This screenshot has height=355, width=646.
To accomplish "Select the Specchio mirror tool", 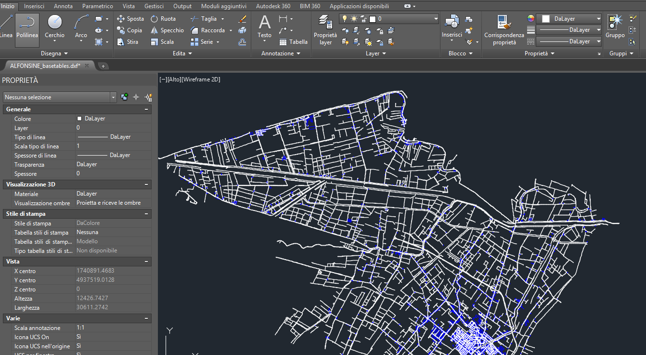I will (167, 30).
